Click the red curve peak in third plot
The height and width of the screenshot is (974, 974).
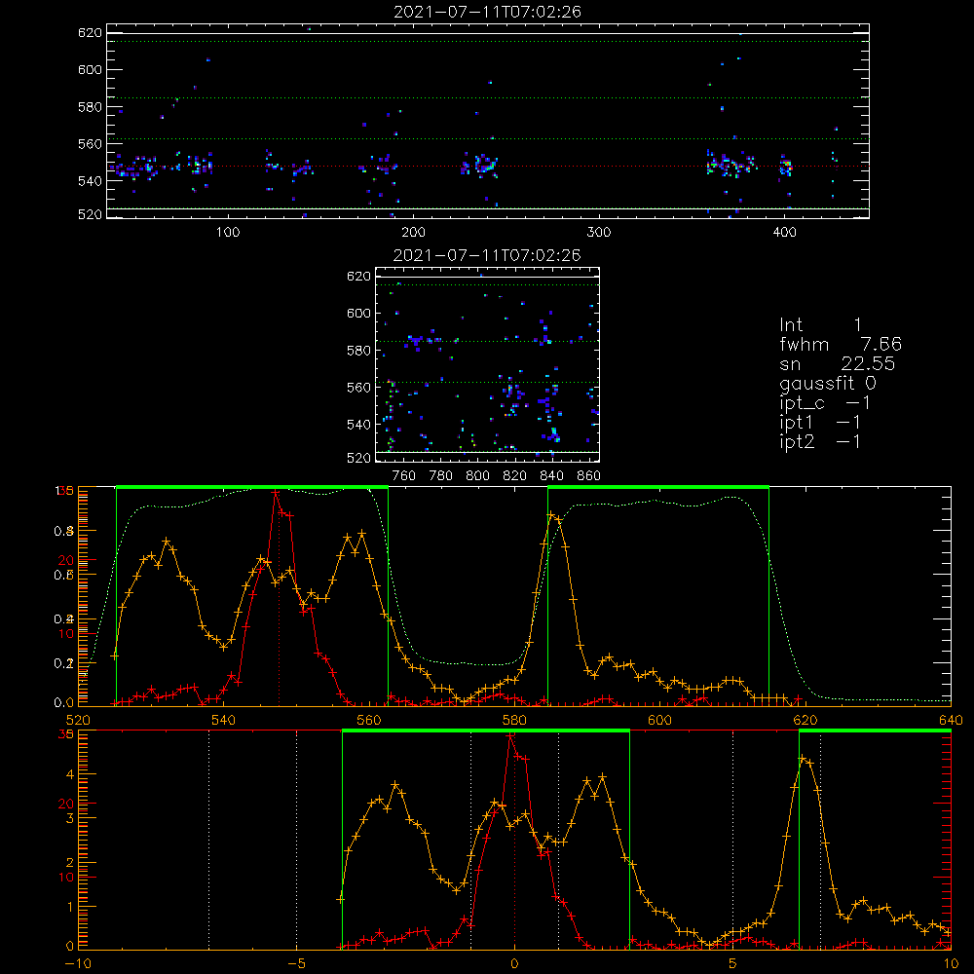coord(276,493)
